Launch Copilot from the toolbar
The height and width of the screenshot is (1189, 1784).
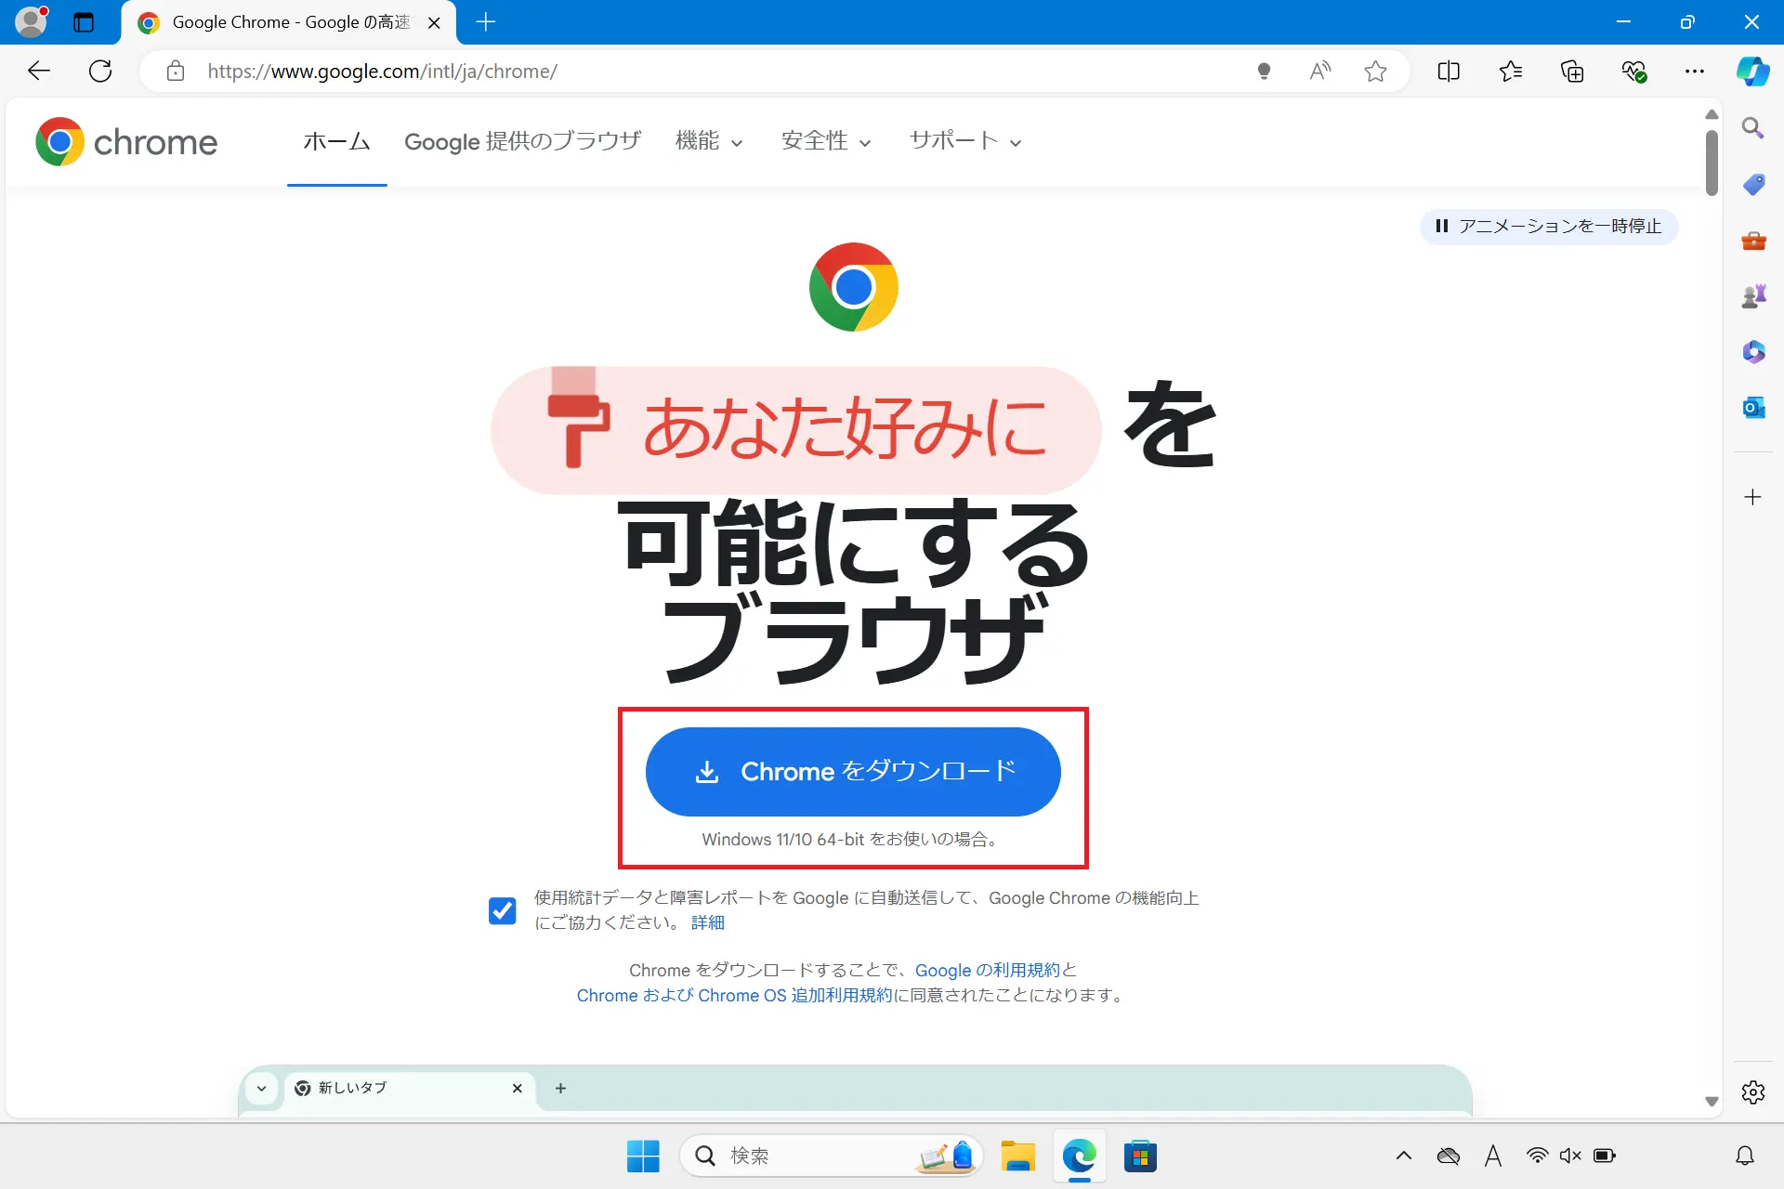click(x=1752, y=71)
